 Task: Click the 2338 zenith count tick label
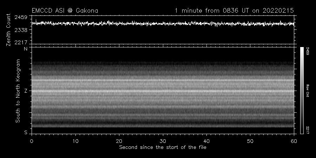[x=21, y=30]
